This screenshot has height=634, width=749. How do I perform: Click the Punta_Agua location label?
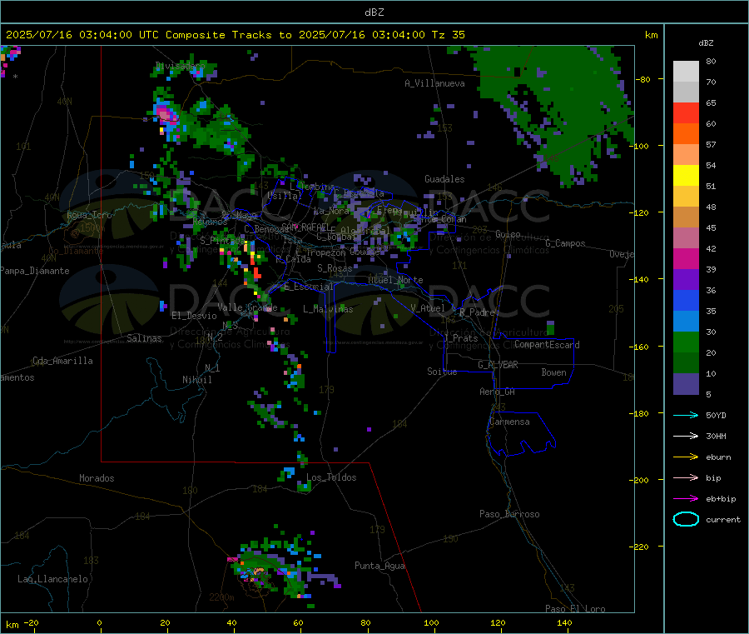pos(379,566)
